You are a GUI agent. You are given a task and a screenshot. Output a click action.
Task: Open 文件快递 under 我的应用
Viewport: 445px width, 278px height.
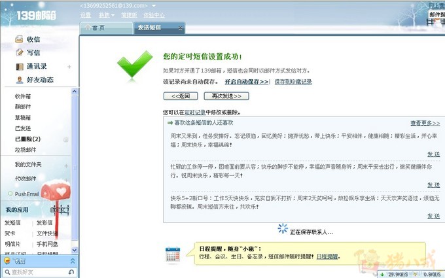[47, 234]
